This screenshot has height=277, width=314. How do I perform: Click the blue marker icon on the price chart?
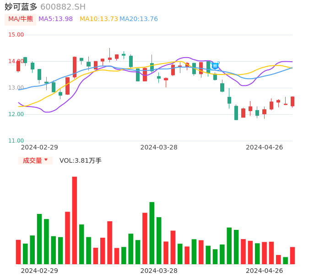(215, 66)
